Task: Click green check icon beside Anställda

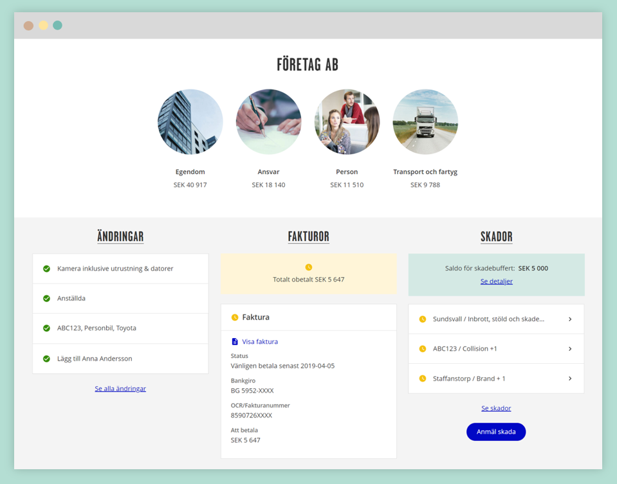Action: [x=46, y=298]
